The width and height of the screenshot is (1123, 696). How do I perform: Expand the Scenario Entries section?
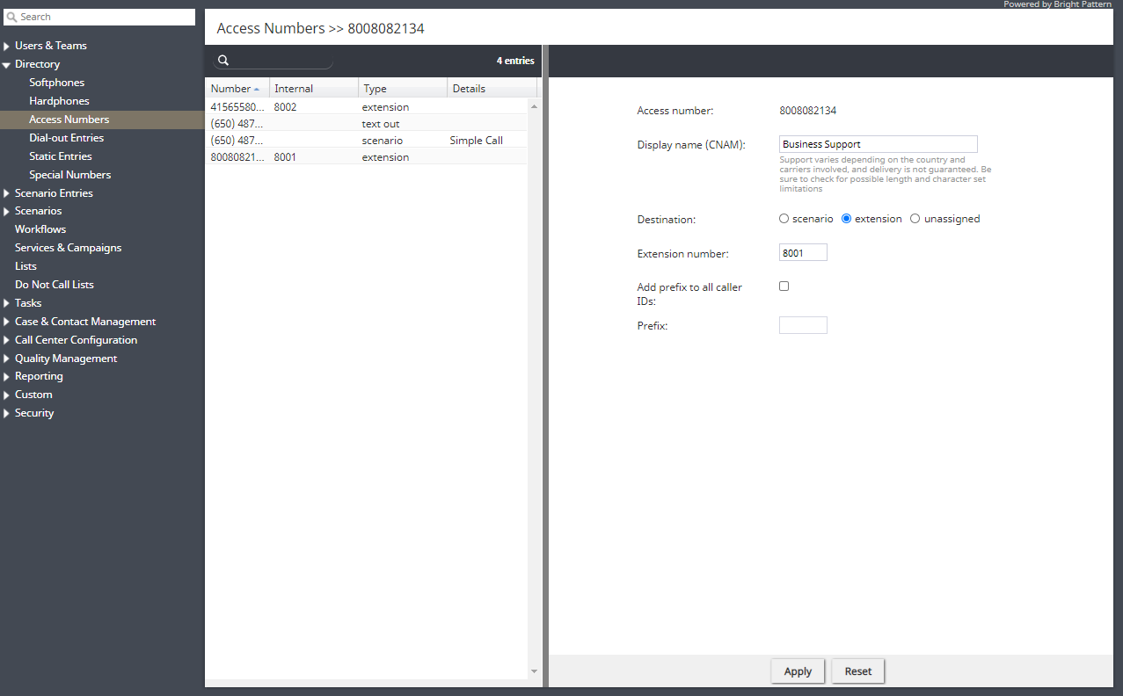coord(7,193)
